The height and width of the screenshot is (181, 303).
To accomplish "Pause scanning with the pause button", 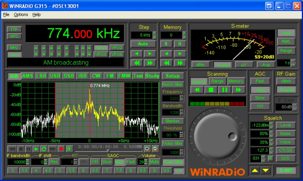I will click(225, 90).
